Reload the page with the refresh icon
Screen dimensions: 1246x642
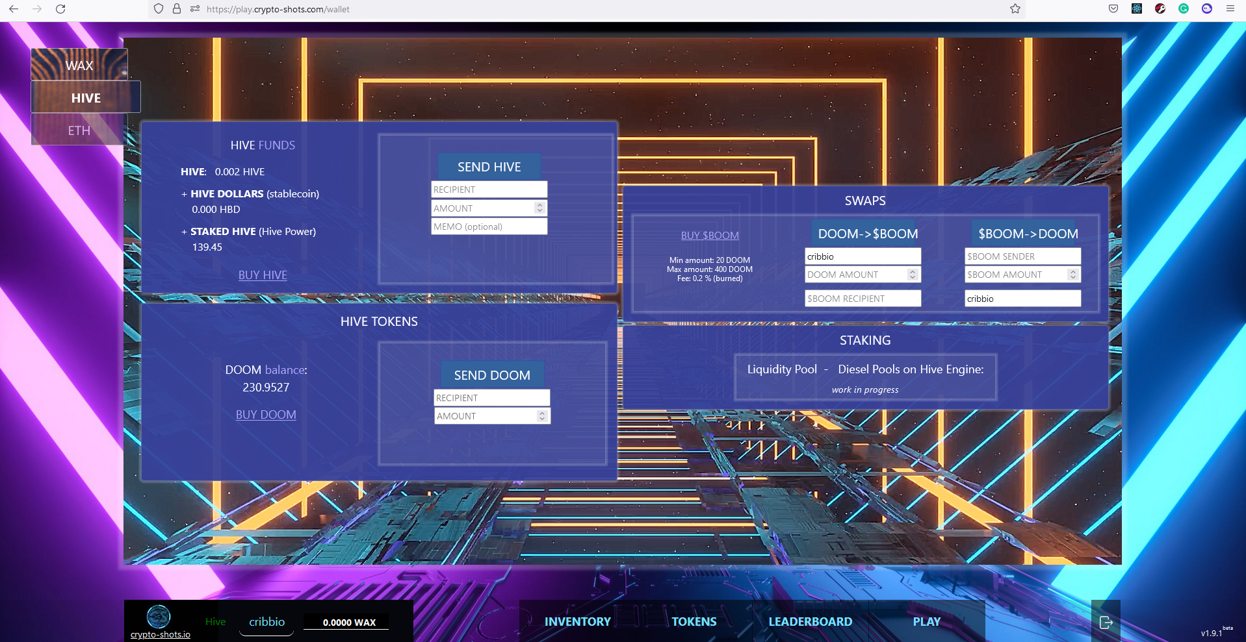coord(60,9)
